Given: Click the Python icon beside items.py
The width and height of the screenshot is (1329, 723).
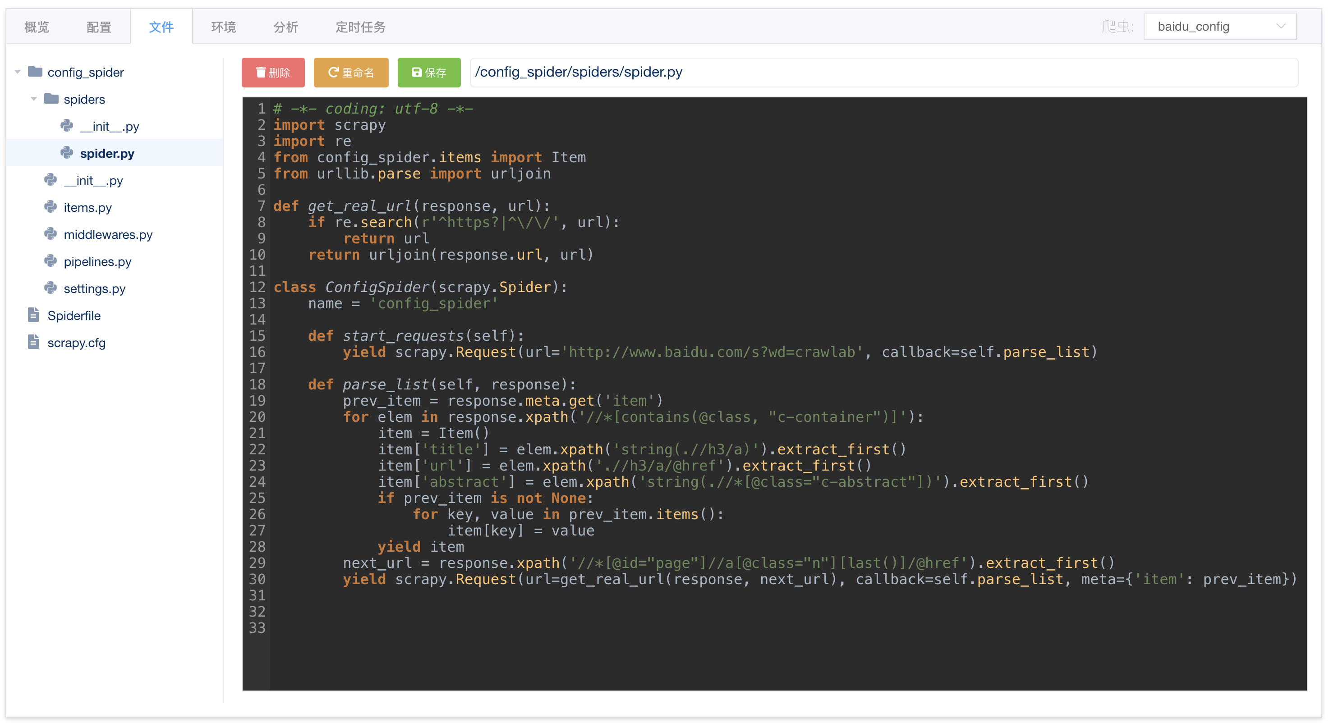Looking at the screenshot, I should coord(51,207).
